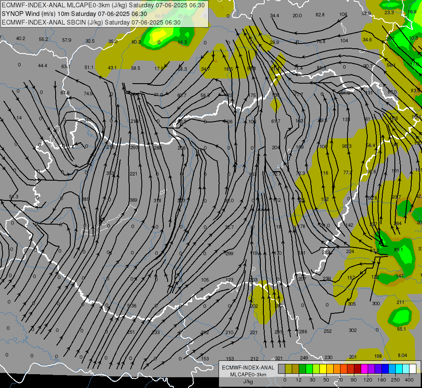Pick the bright cyan legend swatch

coord(399,369)
